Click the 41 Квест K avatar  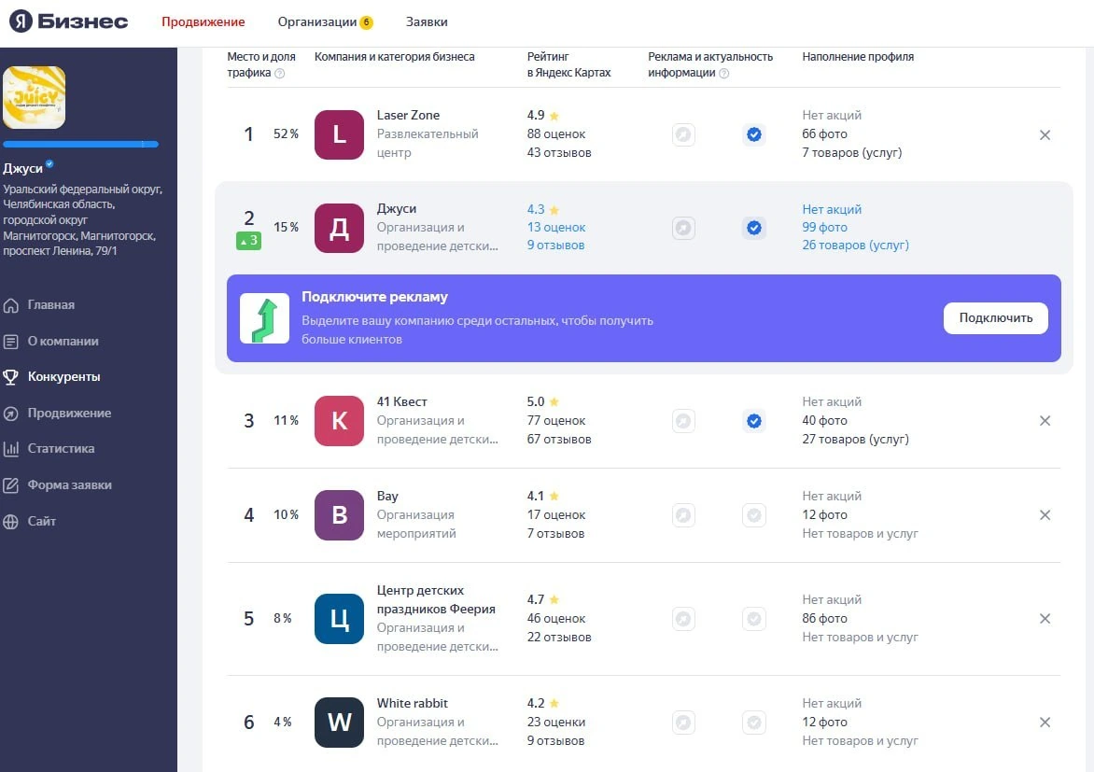click(x=339, y=421)
